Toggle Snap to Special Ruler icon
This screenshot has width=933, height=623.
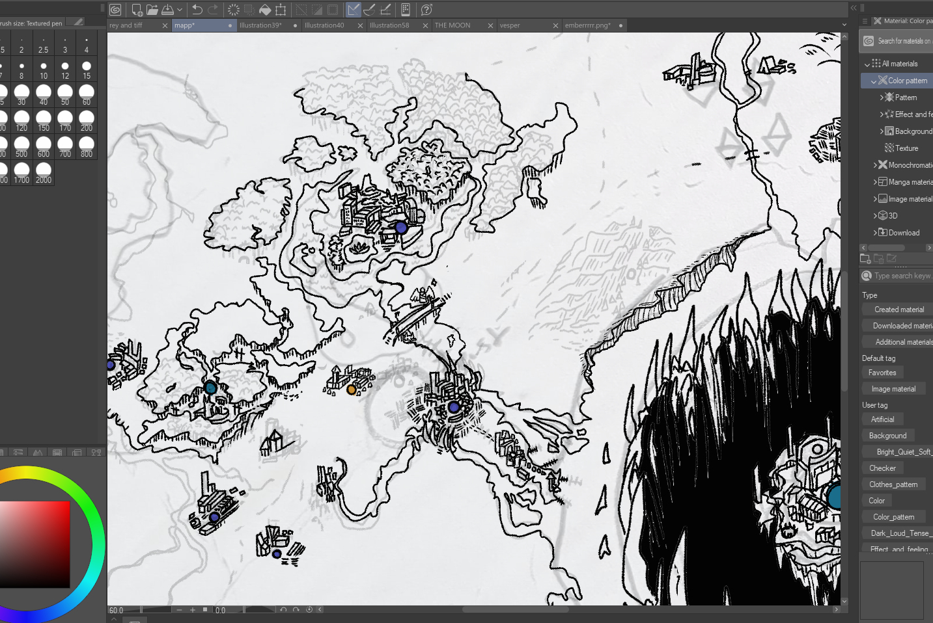pos(369,10)
